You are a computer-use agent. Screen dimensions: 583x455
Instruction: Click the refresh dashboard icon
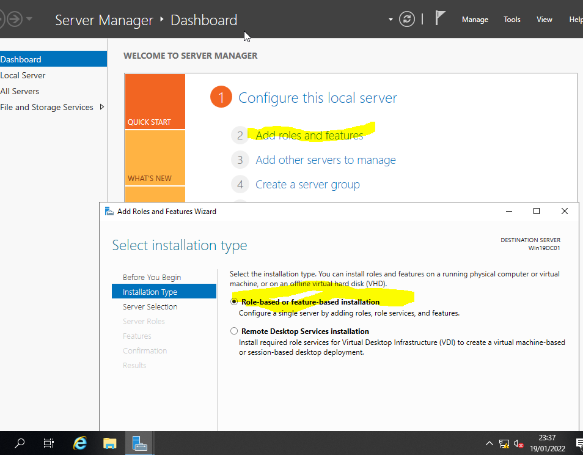[x=407, y=19]
